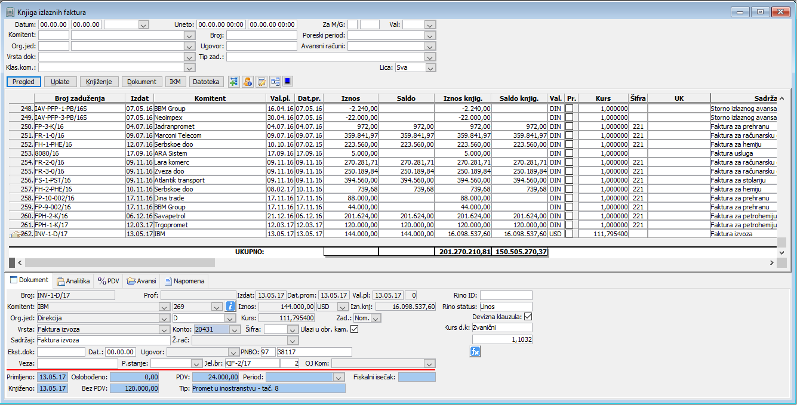
Task: Click the table's horizontal scrollbar thumb
Action: tap(119, 262)
